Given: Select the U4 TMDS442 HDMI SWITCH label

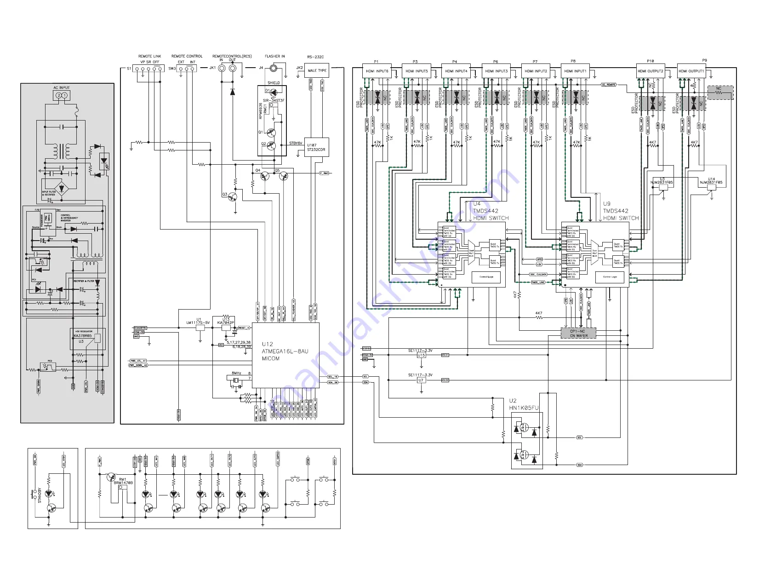Looking at the screenshot, I should click(x=491, y=211).
